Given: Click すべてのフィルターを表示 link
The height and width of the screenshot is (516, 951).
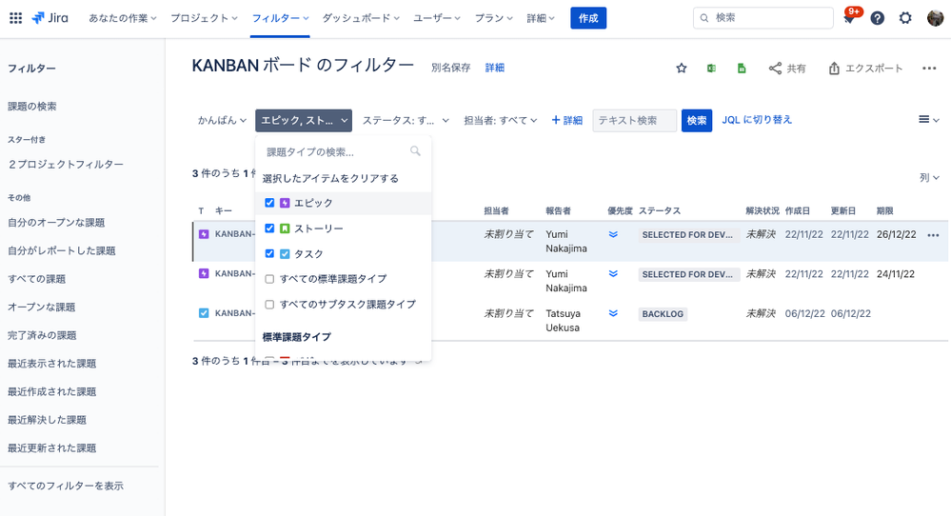Looking at the screenshot, I should [x=66, y=486].
